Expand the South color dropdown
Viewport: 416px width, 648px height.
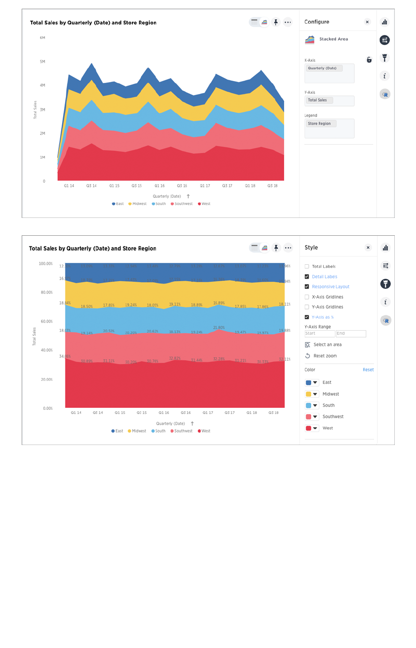(315, 405)
